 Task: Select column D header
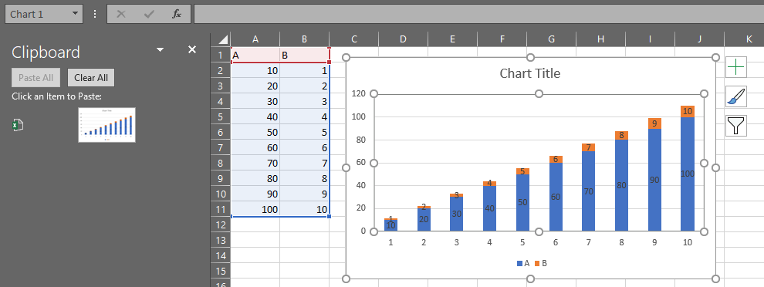404,39
